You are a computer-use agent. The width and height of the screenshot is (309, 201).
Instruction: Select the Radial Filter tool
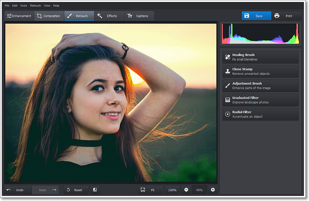pos(260,114)
